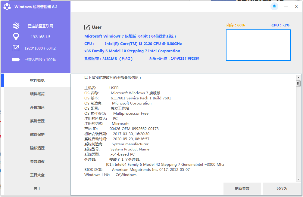Click the OS 名称 Microsoft Windows 7 row

pos(122,93)
